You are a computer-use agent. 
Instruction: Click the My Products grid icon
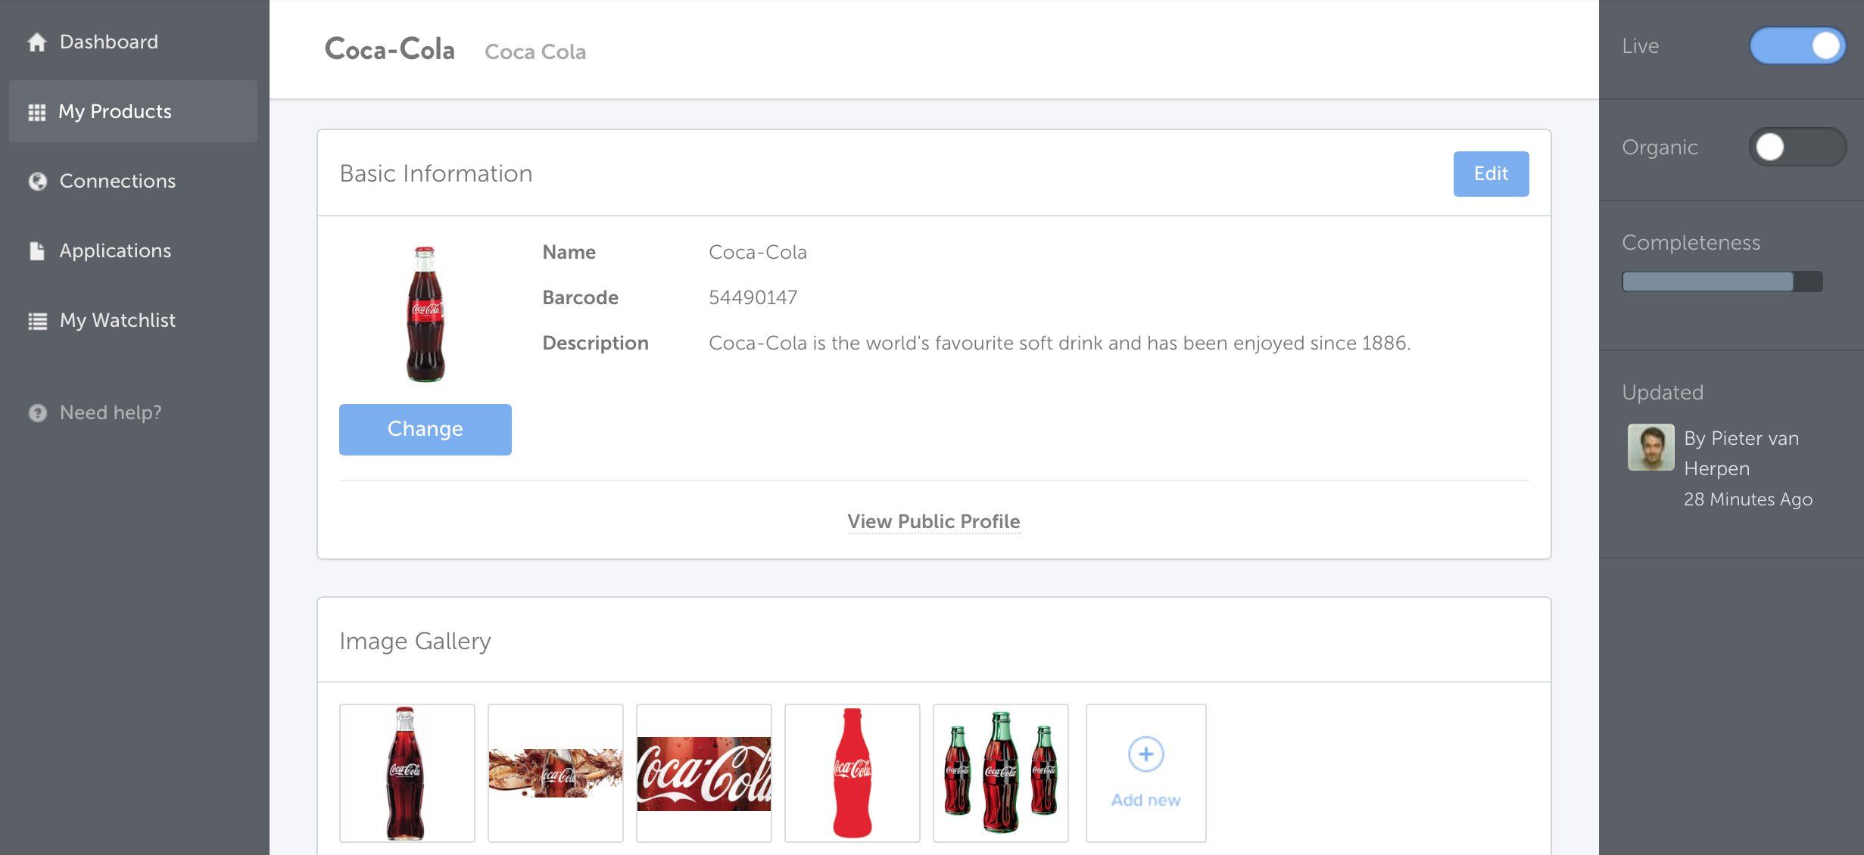(x=37, y=112)
